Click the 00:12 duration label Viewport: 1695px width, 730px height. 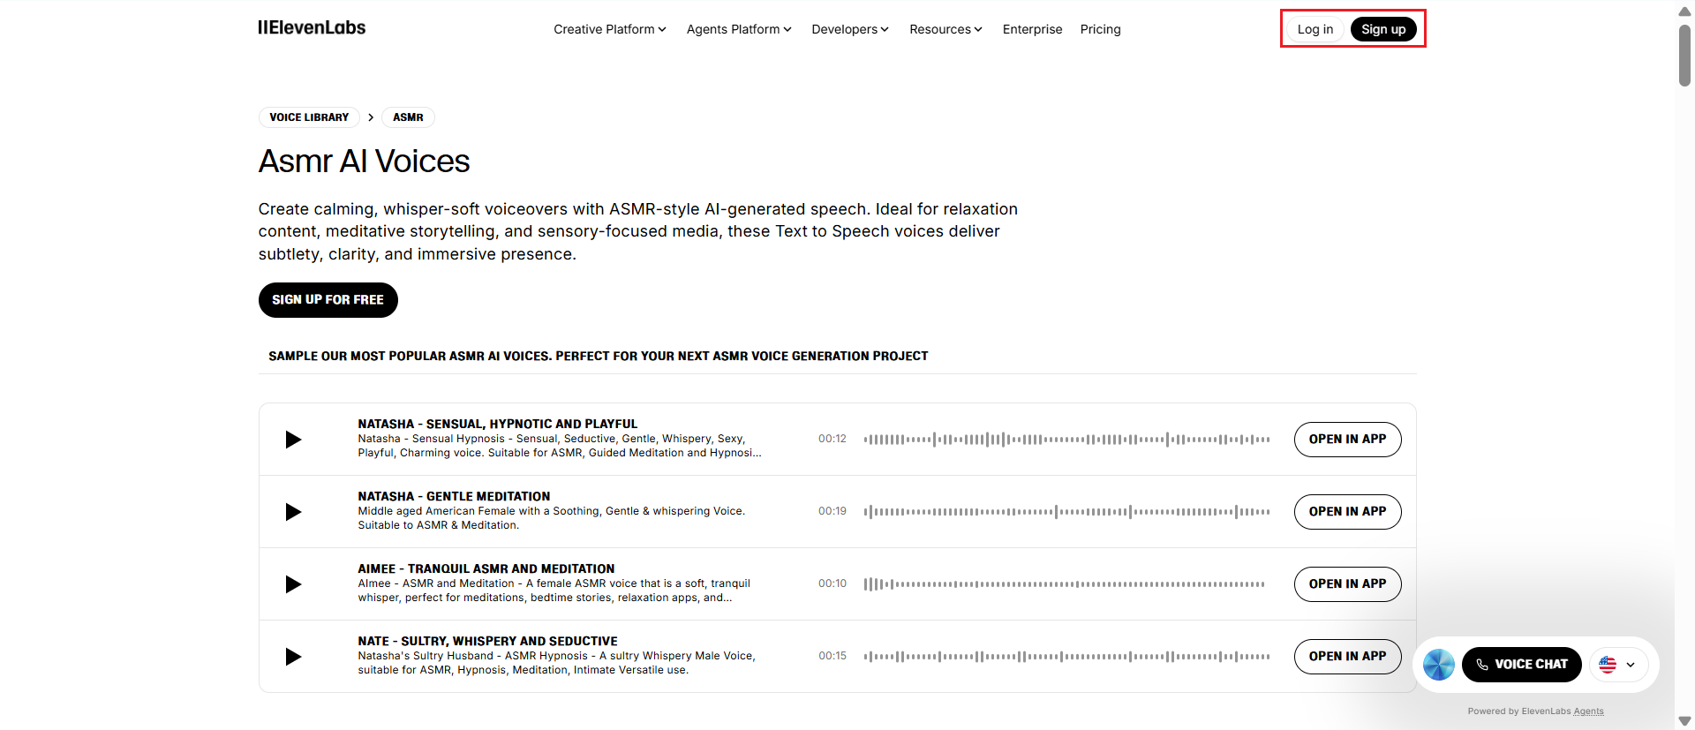coord(832,439)
